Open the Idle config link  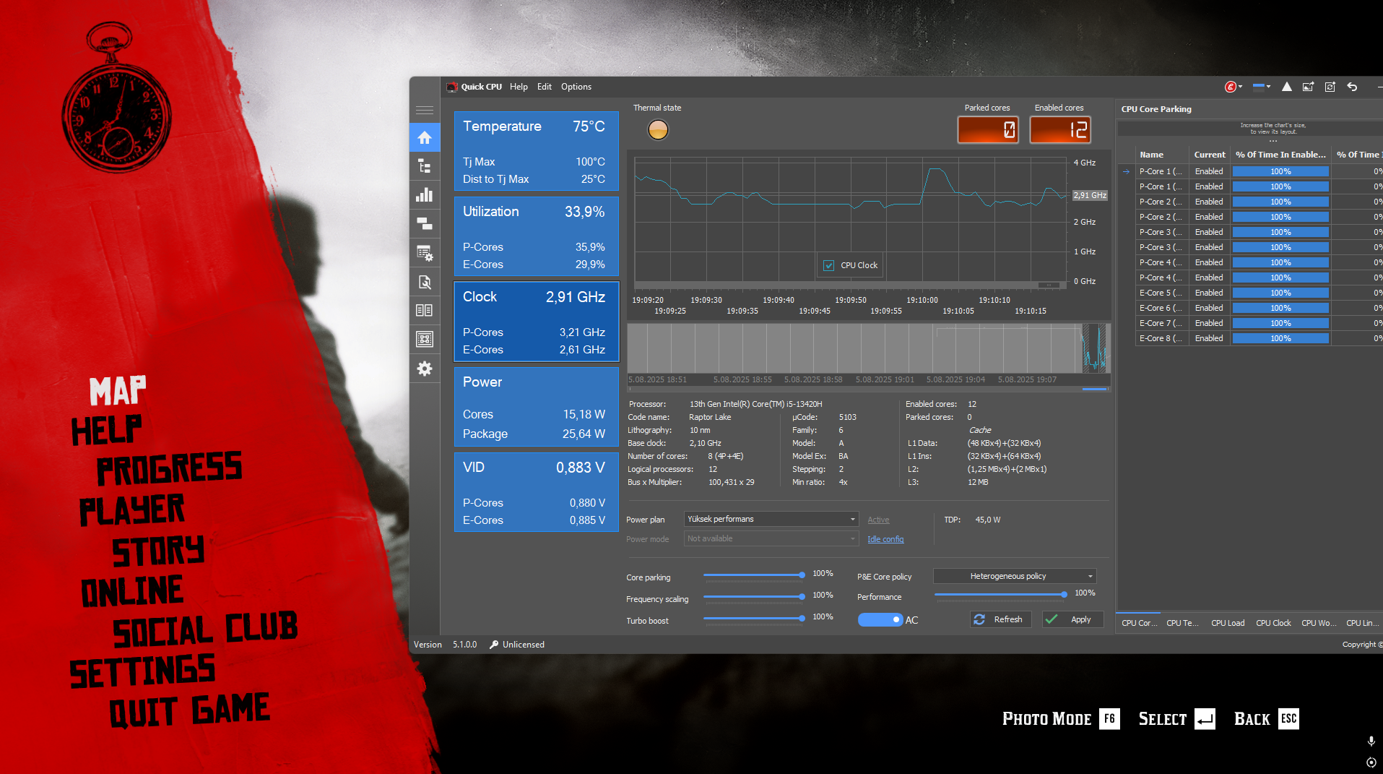click(x=885, y=539)
